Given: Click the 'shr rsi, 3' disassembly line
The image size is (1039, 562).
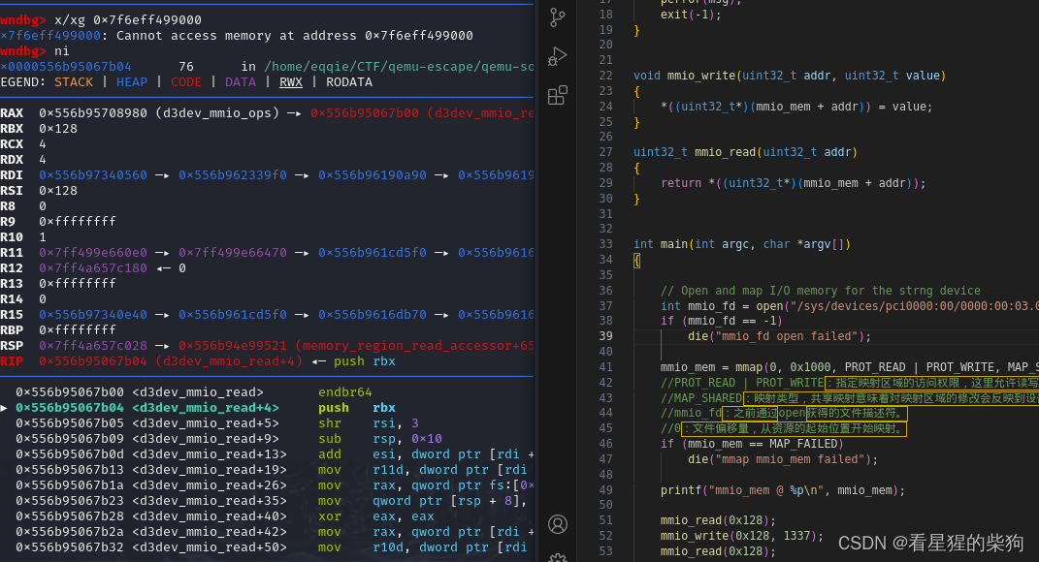Looking at the screenshot, I should (x=217, y=423).
